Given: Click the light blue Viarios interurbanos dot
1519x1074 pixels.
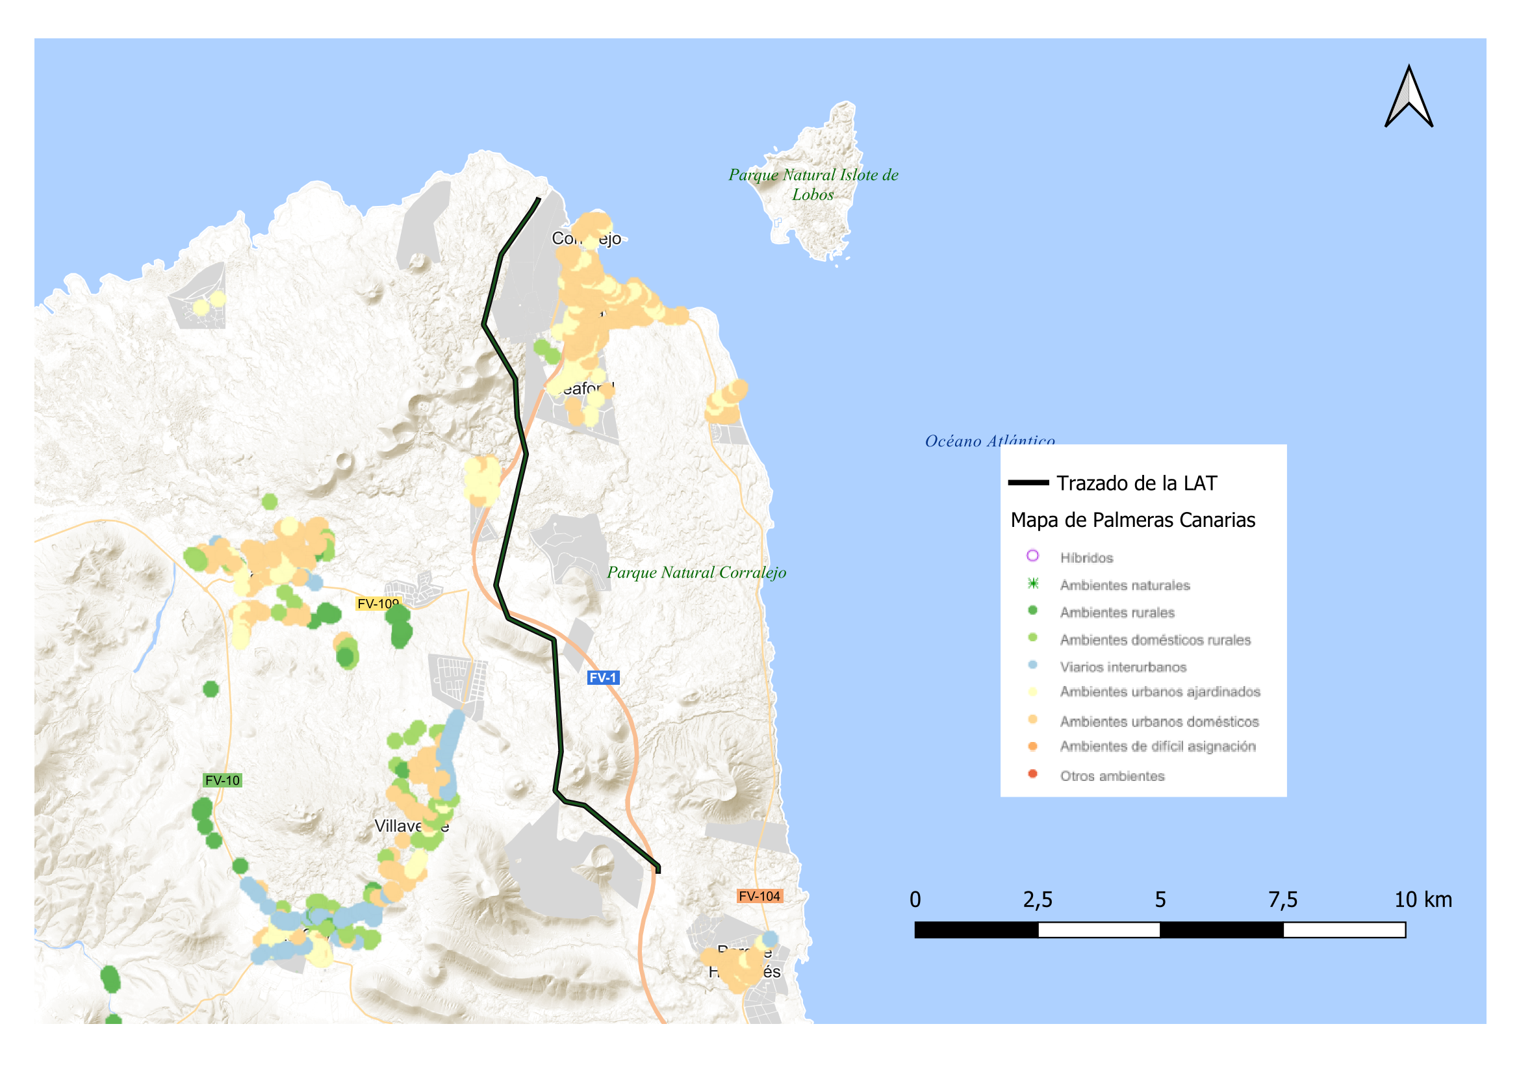Looking at the screenshot, I should tap(1032, 665).
